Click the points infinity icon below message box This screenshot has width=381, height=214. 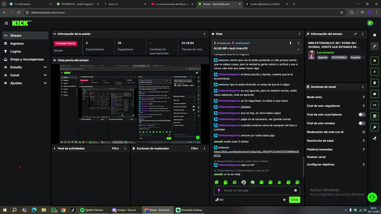(x=219, y=200)
